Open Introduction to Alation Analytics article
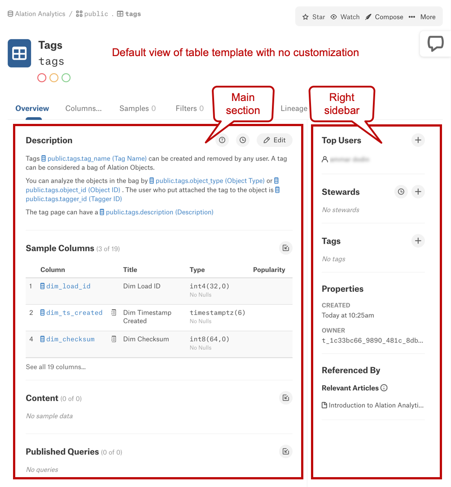Viewport: 451px width, 487px height. pos(373,405)
